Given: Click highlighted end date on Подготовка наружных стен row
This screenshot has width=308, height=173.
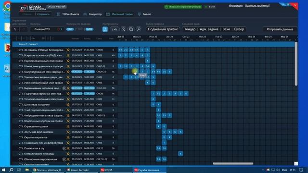Looking at the screenshot, I should [89, 94].
